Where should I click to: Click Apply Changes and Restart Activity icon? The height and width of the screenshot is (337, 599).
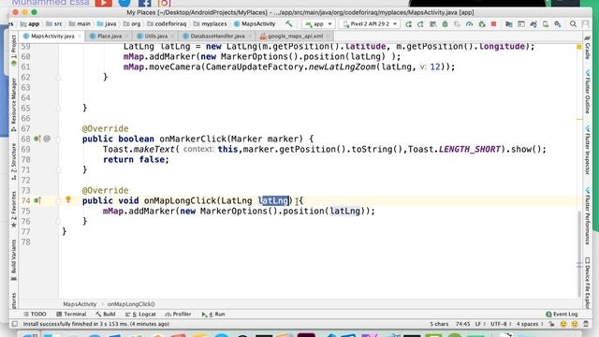tap(420, 24)
